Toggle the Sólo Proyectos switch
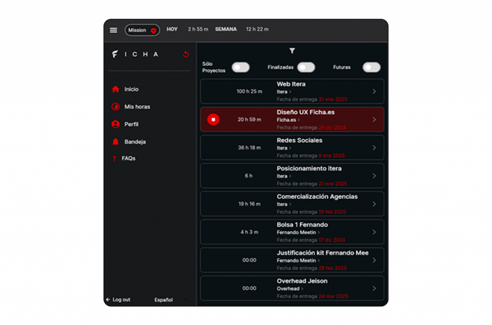 [x=240, y=68]
